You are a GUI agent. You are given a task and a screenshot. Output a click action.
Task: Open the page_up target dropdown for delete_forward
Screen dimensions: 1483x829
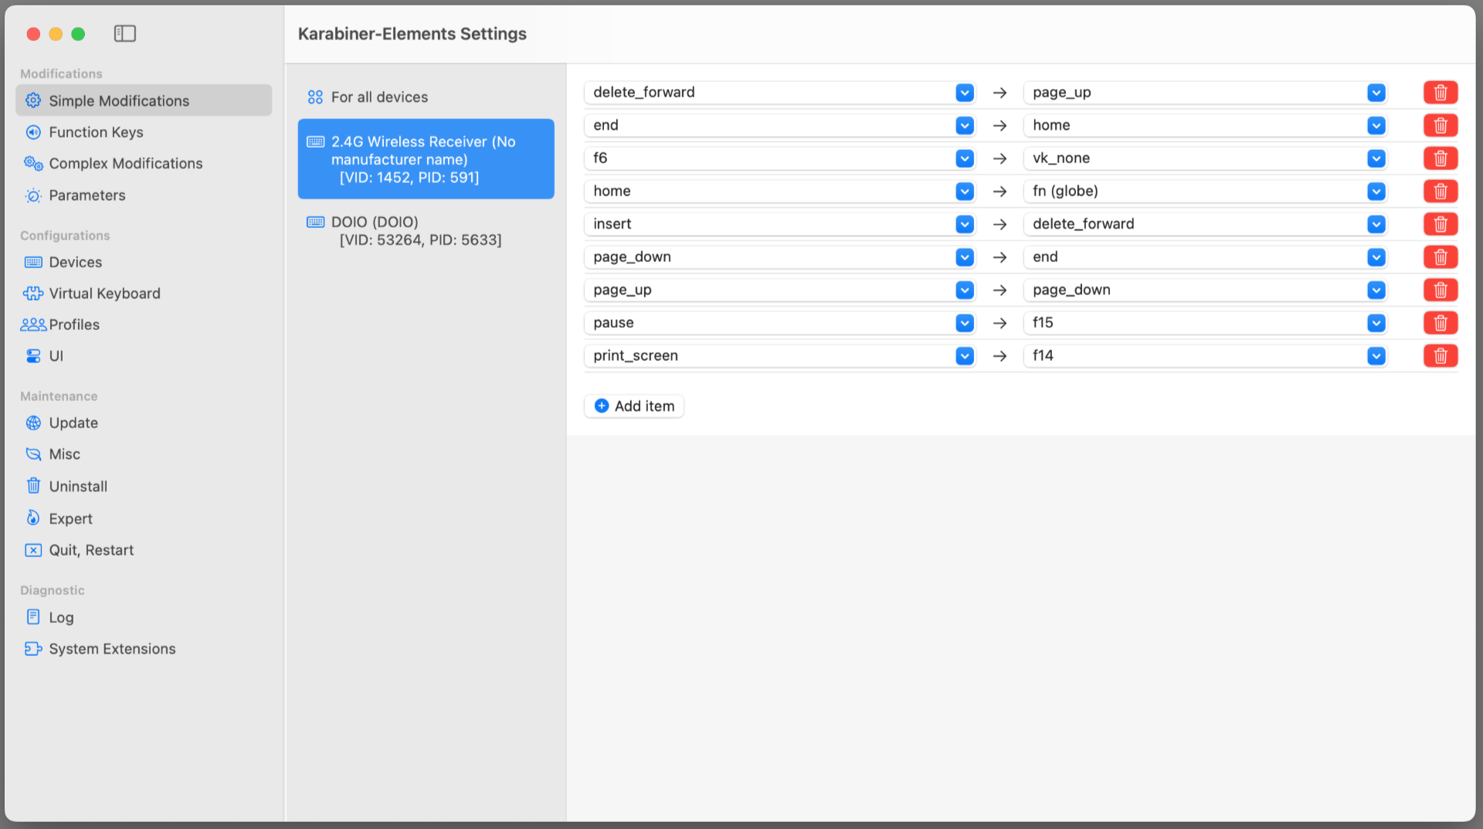click(x=1376, y=92)
